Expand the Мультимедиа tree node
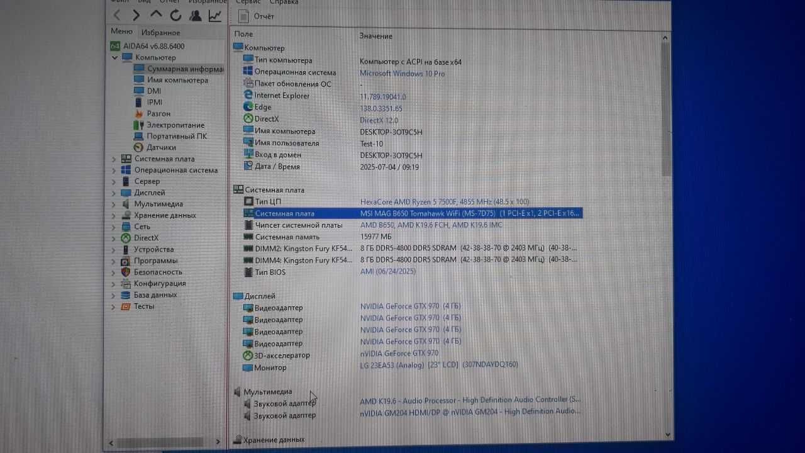Image resolution: width=805 pixels, height=453 pixels. [114, 204]
